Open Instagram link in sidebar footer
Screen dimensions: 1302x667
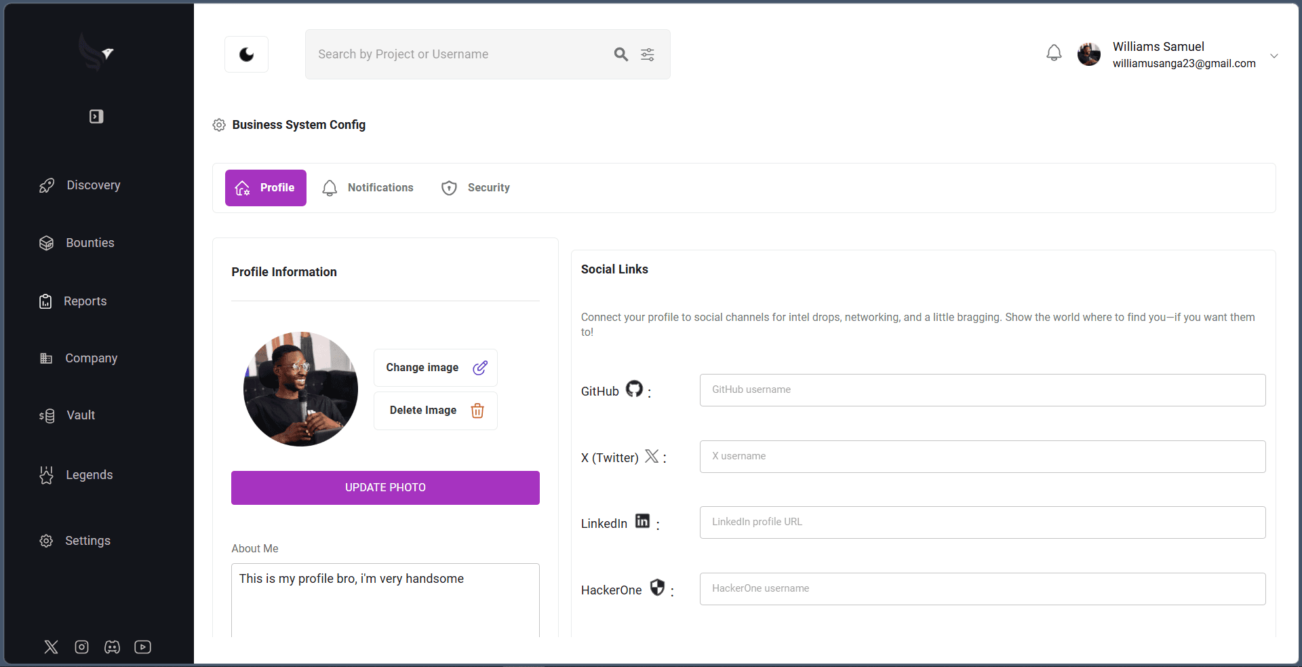tap(82, 647)
